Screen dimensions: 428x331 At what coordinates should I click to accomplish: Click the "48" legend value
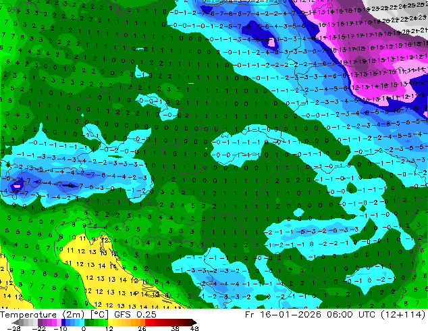[194, 328]
